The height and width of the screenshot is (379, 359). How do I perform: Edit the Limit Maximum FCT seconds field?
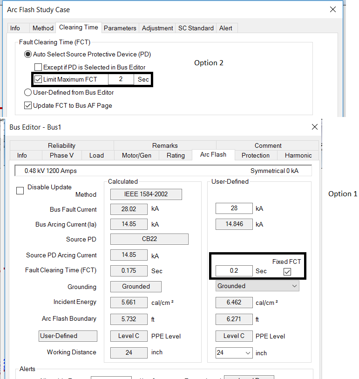pos(121,79)
